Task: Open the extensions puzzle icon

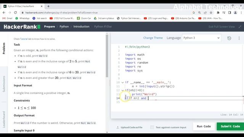Action: [x=218, y=13]
